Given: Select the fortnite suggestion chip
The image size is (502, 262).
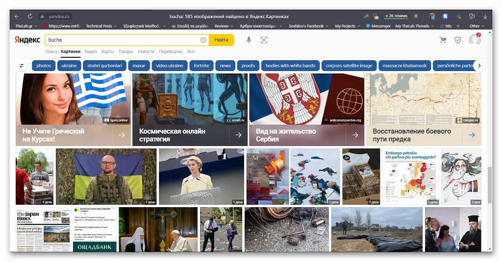Looking at the screenshot, I should [x=201, y=66].
